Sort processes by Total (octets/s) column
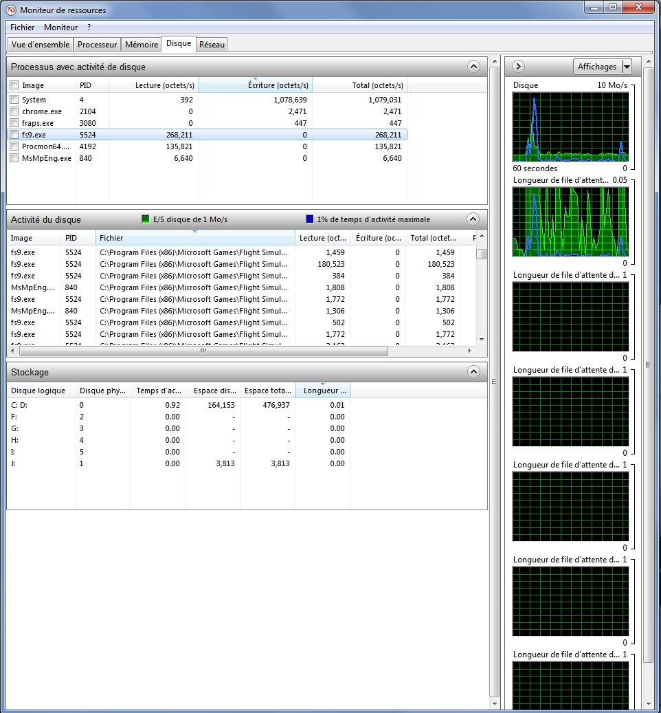This screenshot has height=713, width=661. click(360, 85)
